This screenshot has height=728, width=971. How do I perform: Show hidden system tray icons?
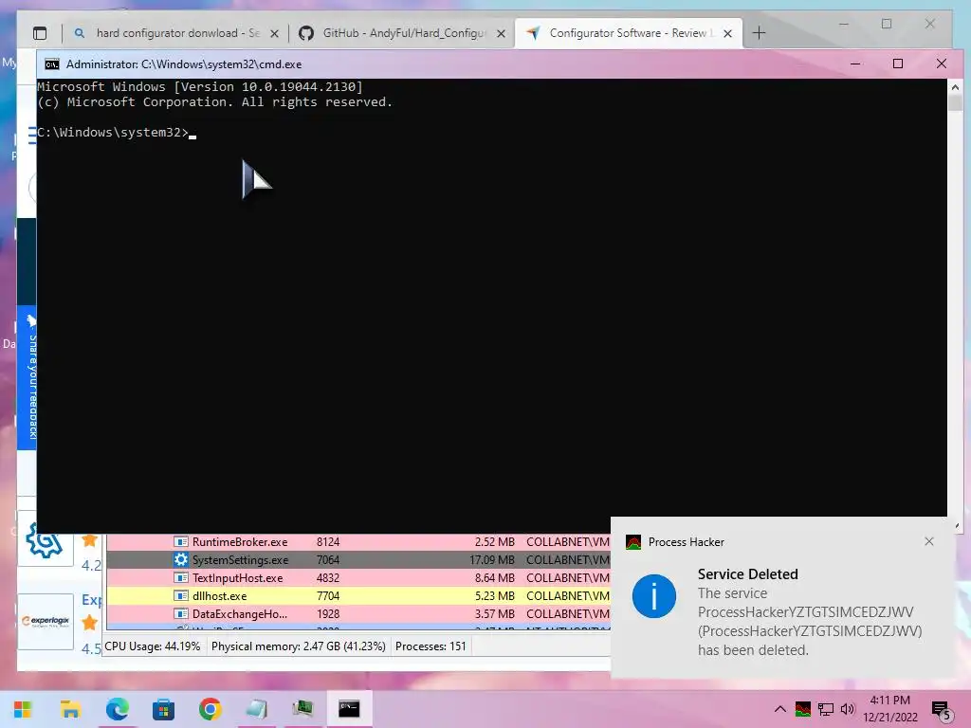[x=780, y=709]
